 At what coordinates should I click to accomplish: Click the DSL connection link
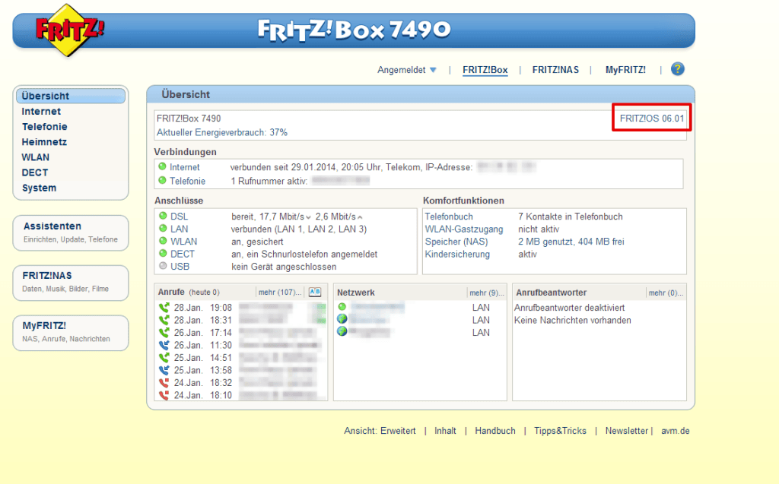180,217
